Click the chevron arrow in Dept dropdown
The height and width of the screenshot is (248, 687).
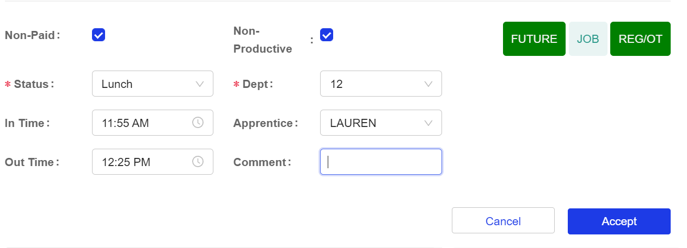[x=428, y=84]
